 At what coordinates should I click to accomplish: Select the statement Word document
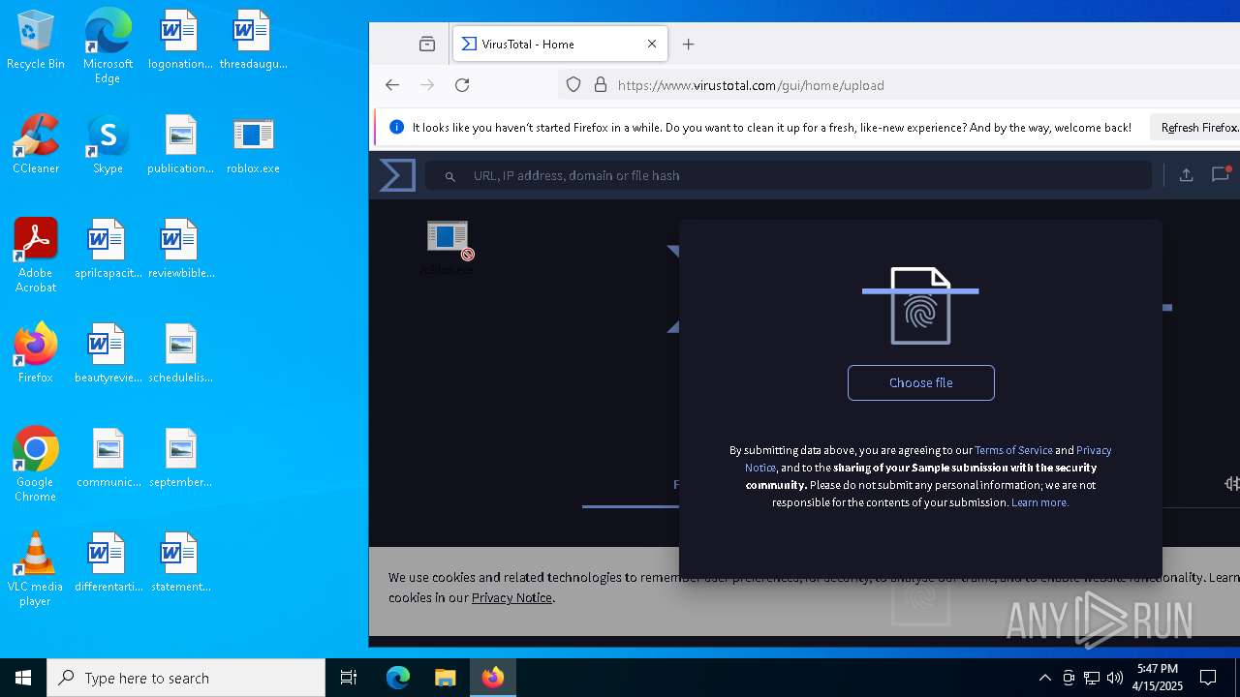click(x=180, y=563)
